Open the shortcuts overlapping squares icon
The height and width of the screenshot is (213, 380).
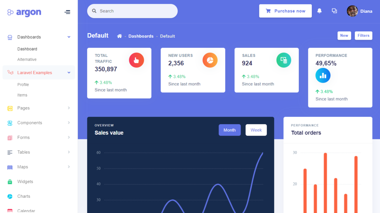click(x=334, y=11)
